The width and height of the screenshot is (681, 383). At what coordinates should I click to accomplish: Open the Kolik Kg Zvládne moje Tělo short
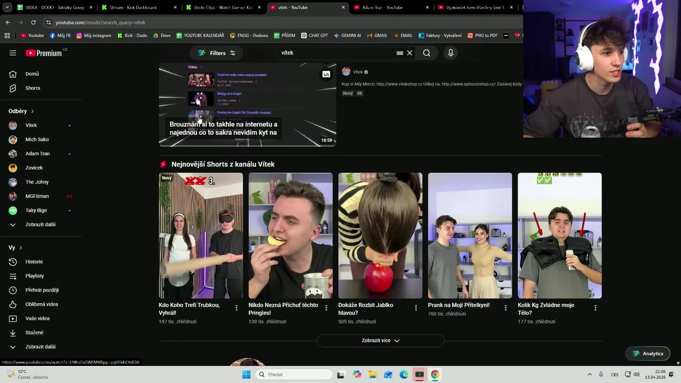[x=560, y=236]
